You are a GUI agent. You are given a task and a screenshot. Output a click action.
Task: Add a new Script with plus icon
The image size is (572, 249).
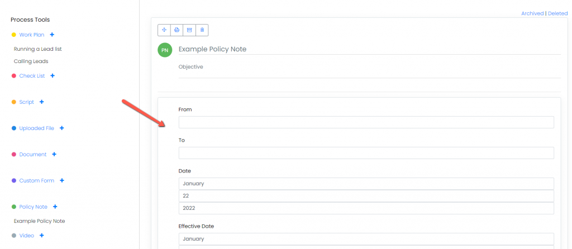41,102
